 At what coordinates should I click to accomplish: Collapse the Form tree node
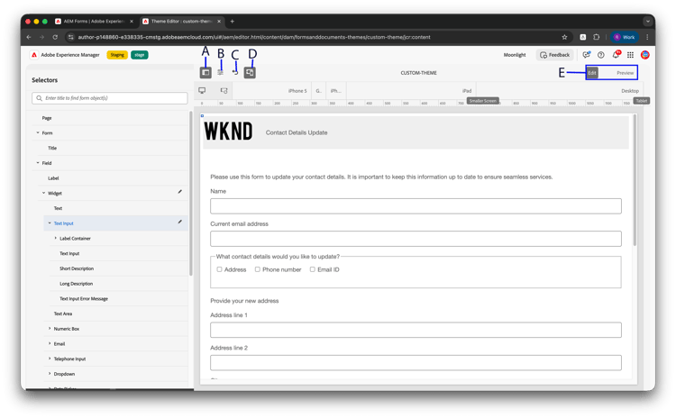point(38,132)
